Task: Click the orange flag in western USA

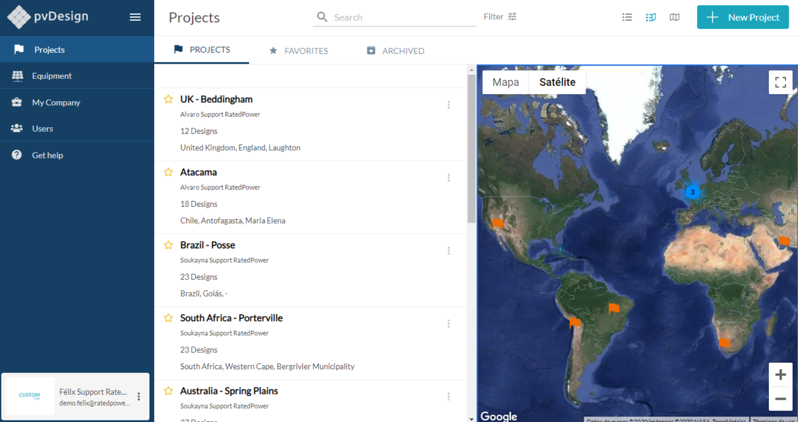Action: point(498,224)
